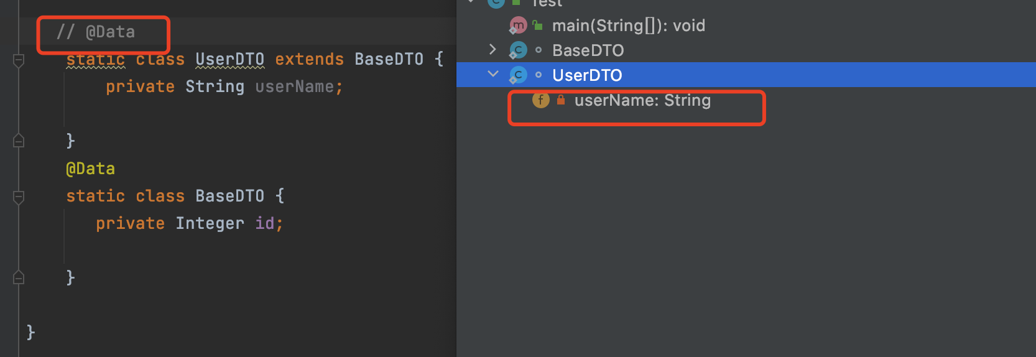Collapse UserDTO class body via gutter fold marker
Viewport: 1036px width, 357px height.
point(19,60)
